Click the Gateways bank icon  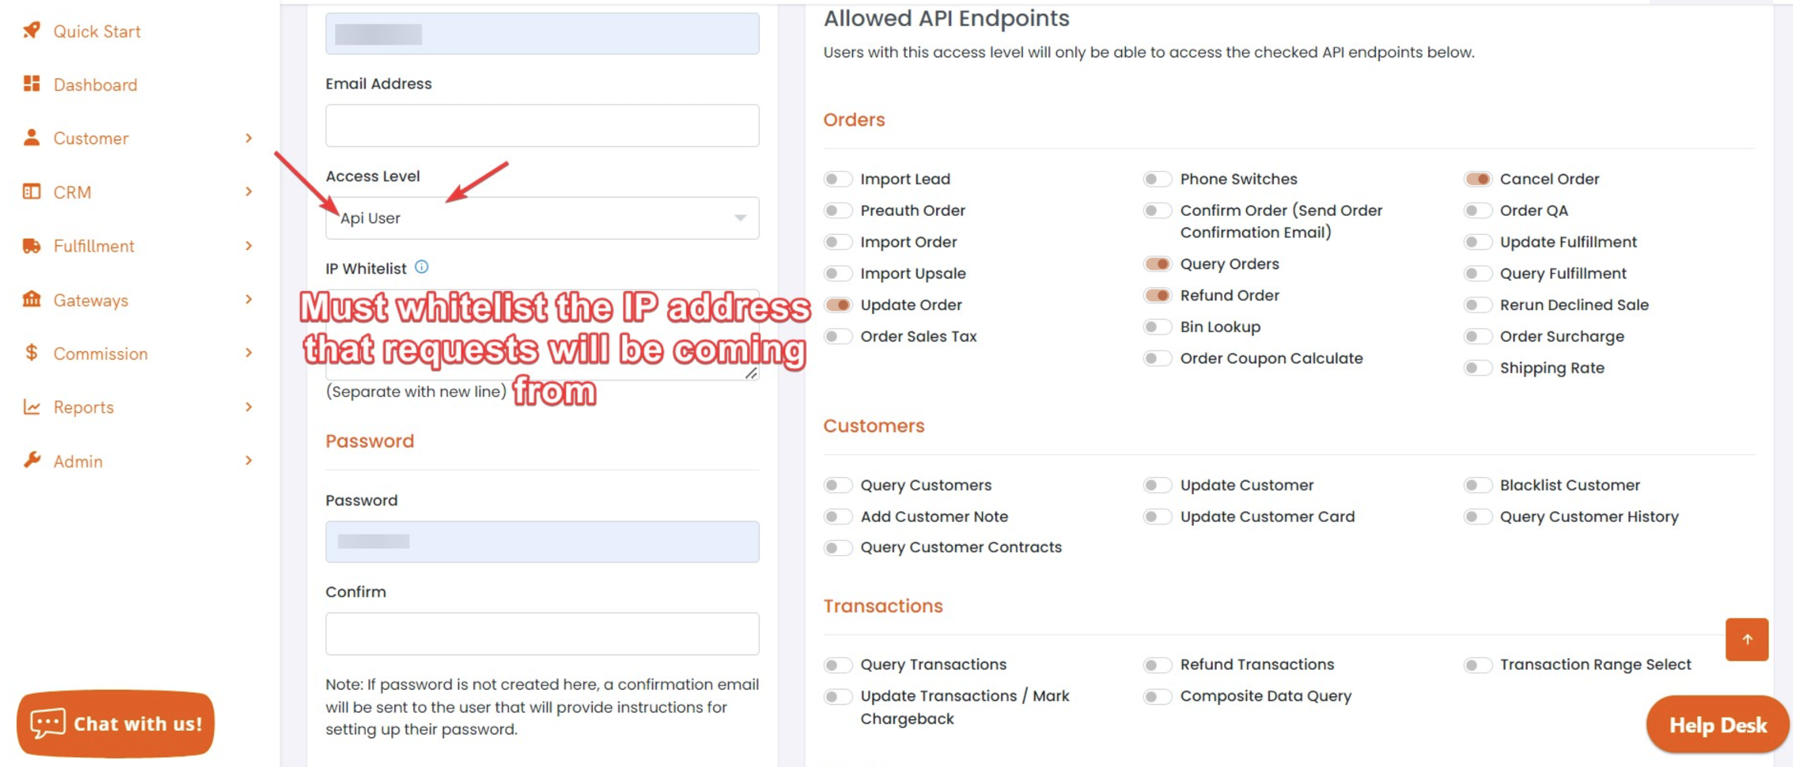tap(31, 299)
